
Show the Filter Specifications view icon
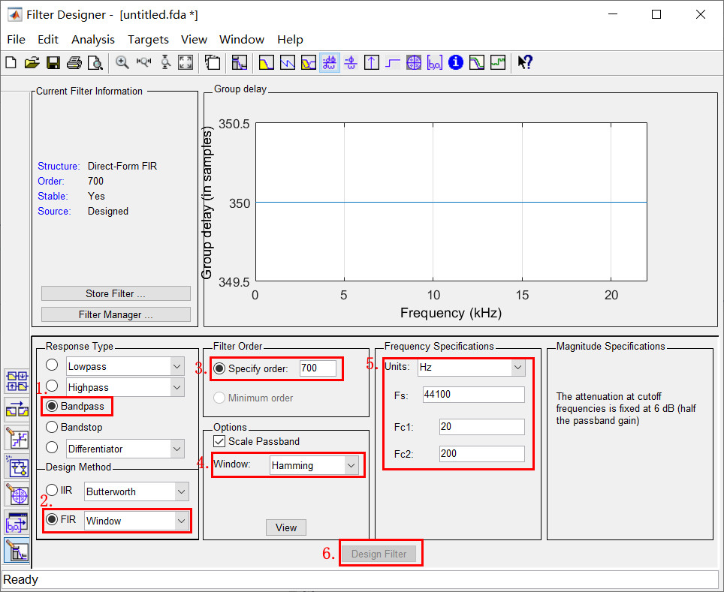coord(239,62)
